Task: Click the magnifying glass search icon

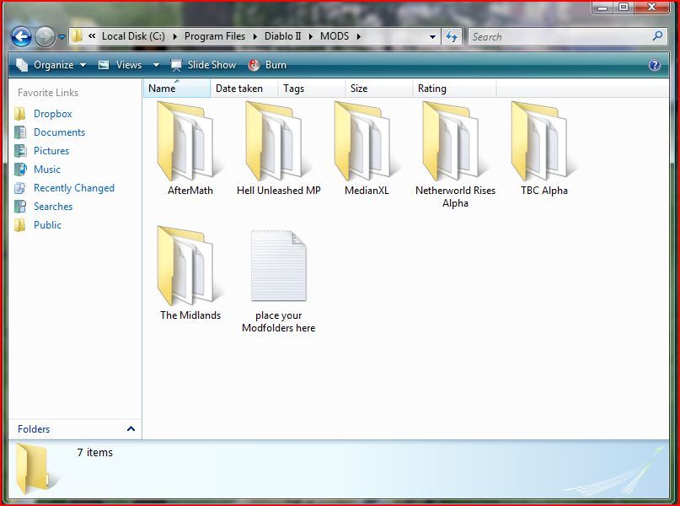Action: tap(657, 36)
